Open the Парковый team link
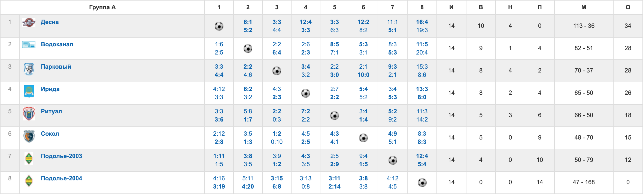Screen dimensions: 643x194 pyautogui.click(x=56, y=67)
